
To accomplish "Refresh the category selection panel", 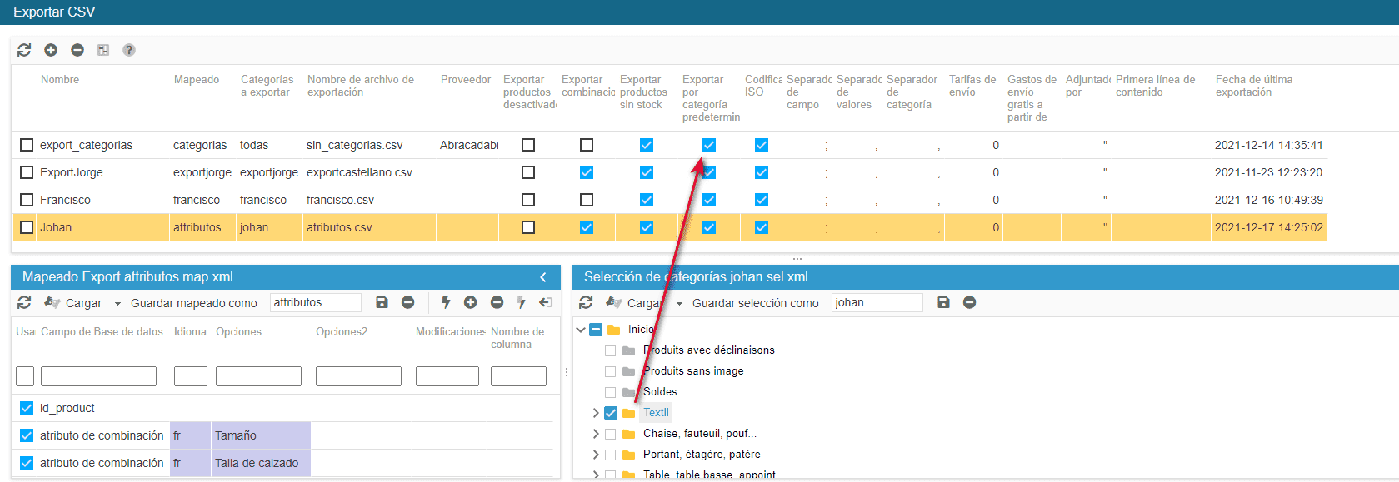I will coord(586,302).
